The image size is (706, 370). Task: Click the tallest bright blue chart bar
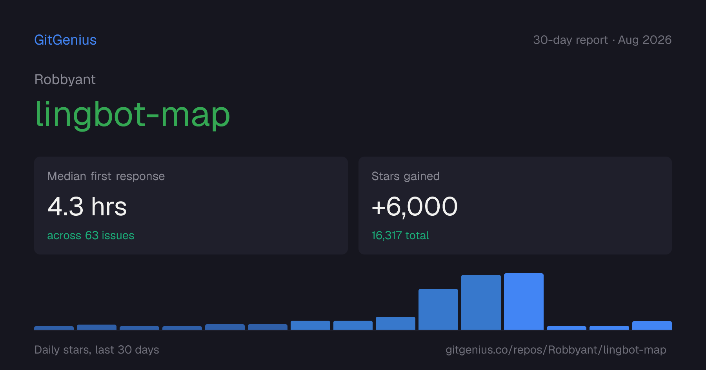[524, 301]
